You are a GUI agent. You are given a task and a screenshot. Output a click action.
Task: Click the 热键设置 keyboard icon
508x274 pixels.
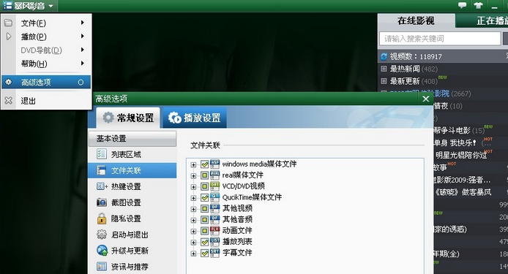pyautogui.click(x=102, y=186)
